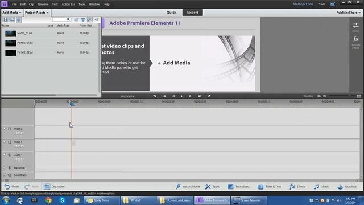Sort assets by Frame Rate column

[85, 26]
